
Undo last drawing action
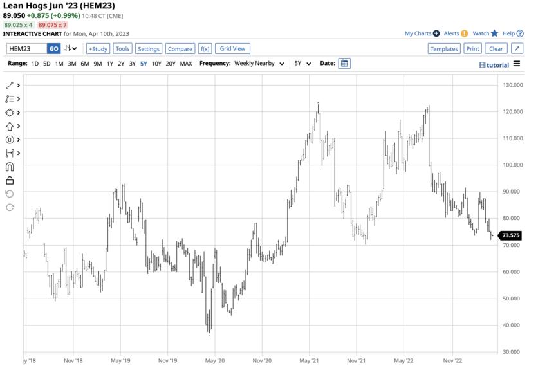point(10,194)
